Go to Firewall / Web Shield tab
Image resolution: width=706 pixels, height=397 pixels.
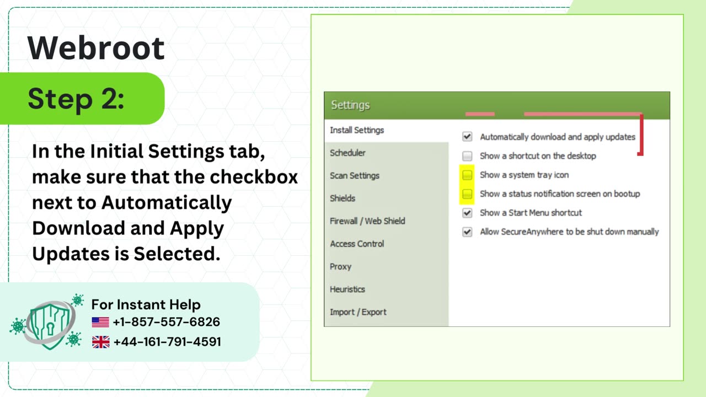(x=386, y=221)
